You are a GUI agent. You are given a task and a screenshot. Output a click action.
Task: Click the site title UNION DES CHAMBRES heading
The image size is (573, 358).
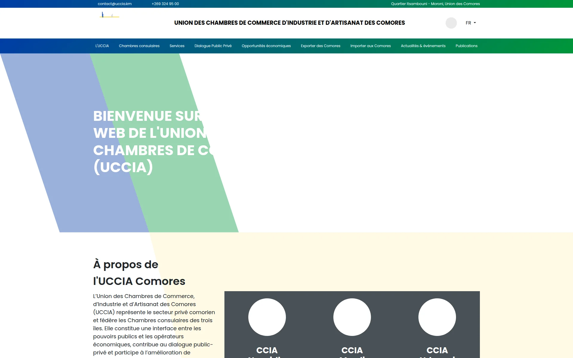tap(289, 23)
